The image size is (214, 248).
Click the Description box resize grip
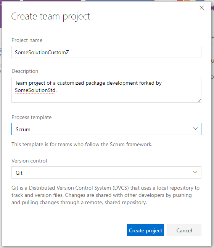tap(199, 100)
